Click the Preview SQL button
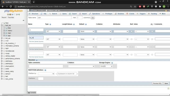This screenshot has height=96, width=170. (157, 83)
